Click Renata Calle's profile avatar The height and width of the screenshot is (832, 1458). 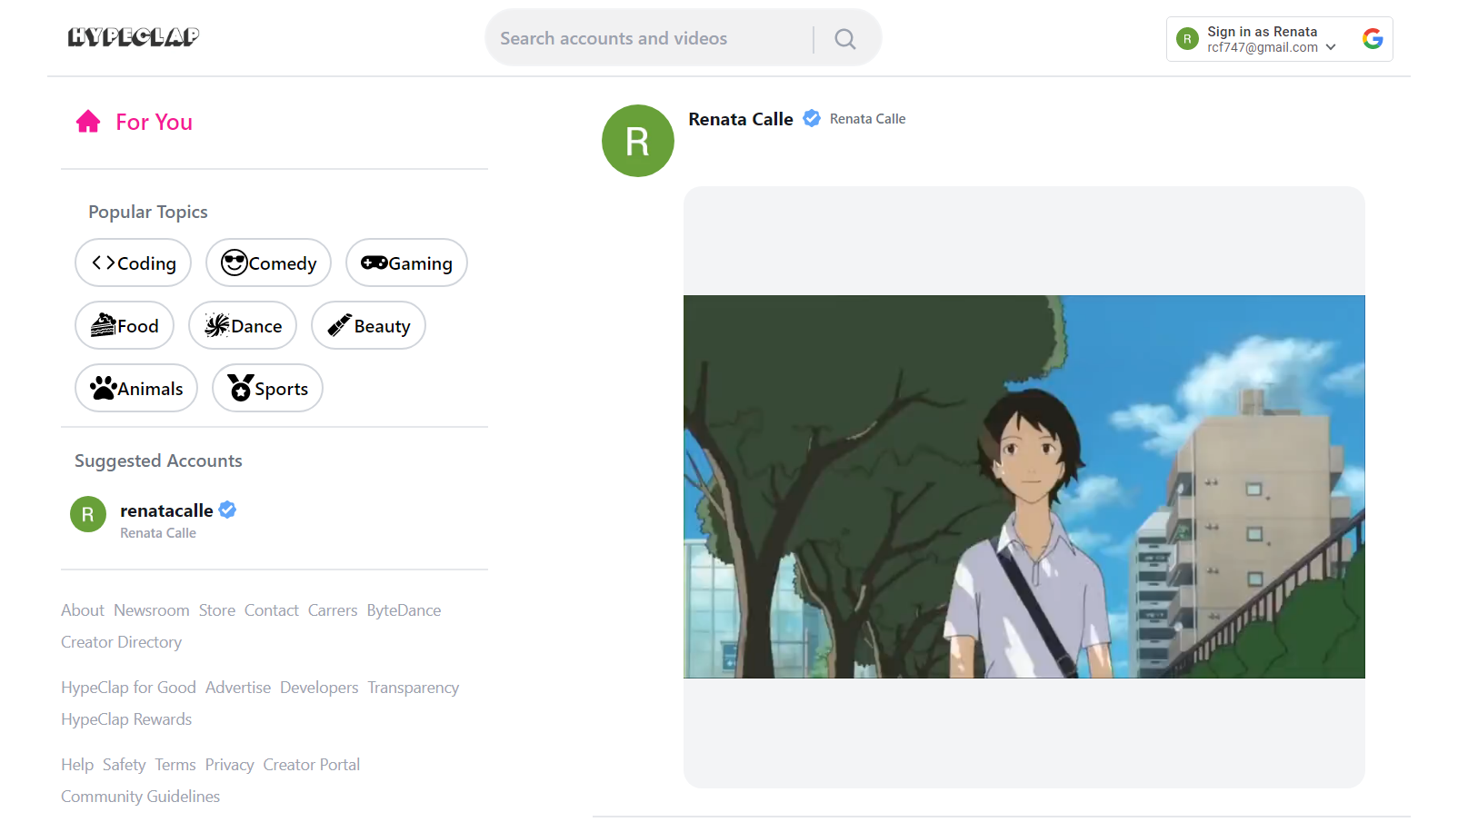point(637,141)
